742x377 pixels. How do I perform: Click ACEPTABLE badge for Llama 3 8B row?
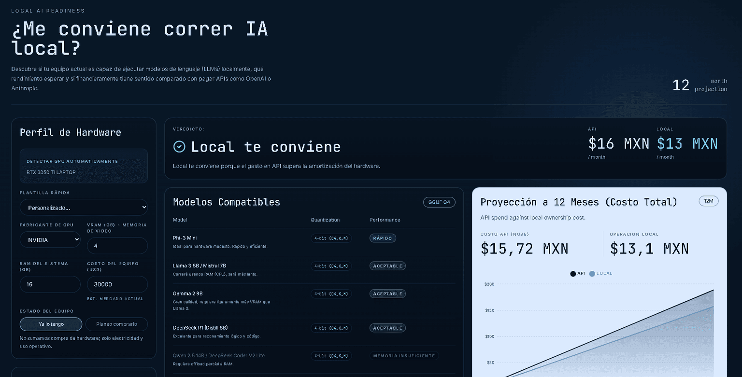click(x=387, y=266)
